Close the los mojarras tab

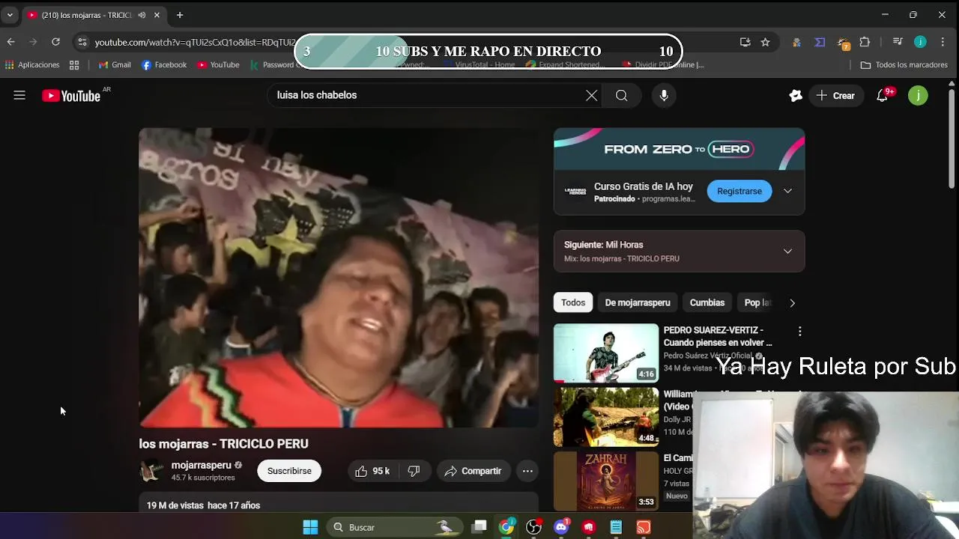157,15
